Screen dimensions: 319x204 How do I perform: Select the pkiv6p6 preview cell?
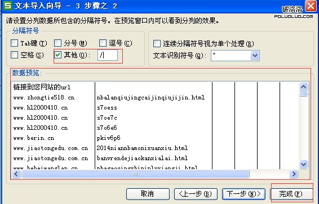tap(108, 138)
